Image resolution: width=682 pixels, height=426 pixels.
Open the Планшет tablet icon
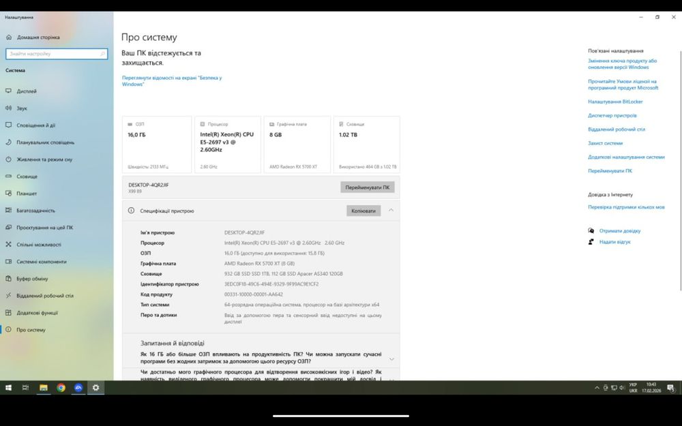click(8, 194)
